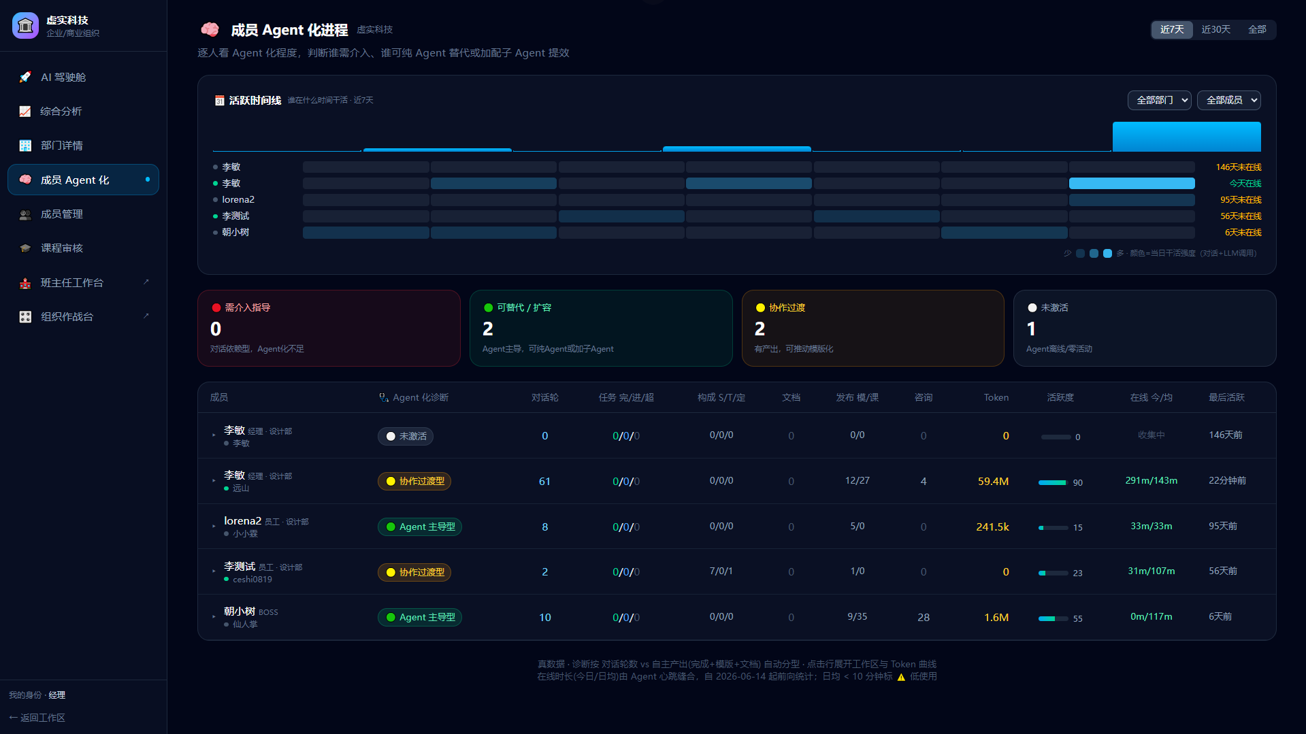Click the 课程审核 graduation cap icon
Screen dimensions: 1306x734
(25, 248)
